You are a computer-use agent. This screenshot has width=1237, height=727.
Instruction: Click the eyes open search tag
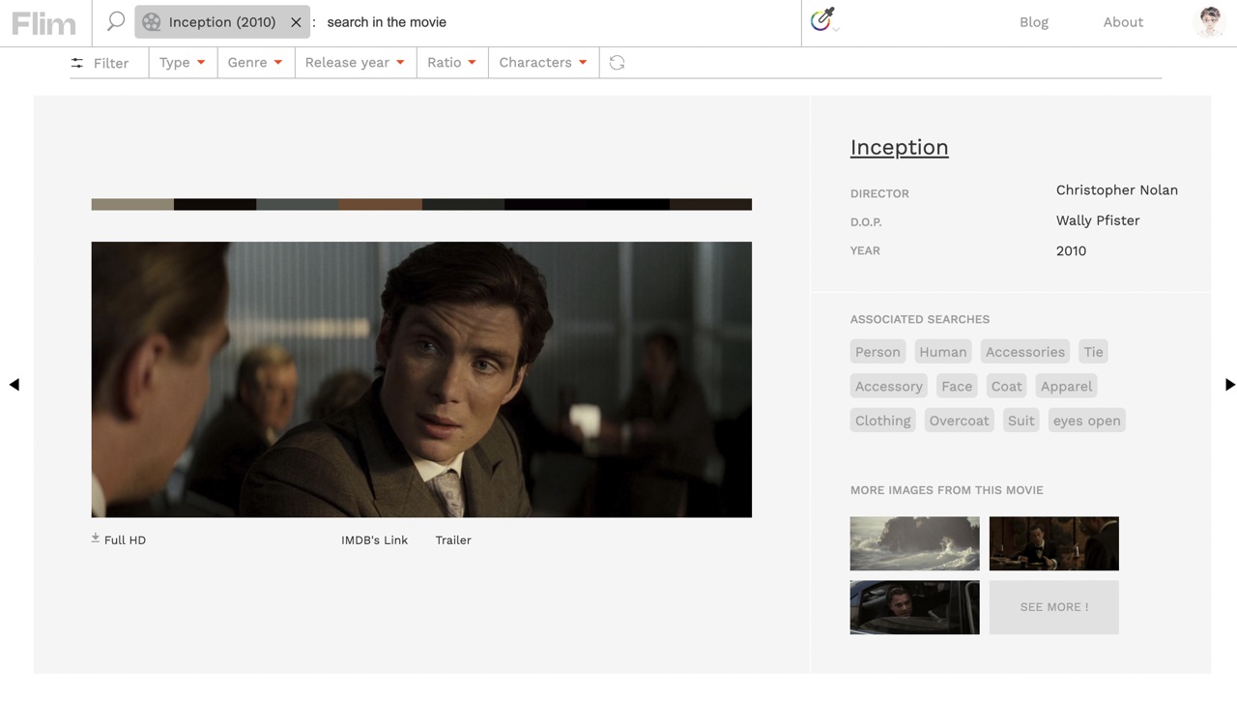click(1087, 421)
